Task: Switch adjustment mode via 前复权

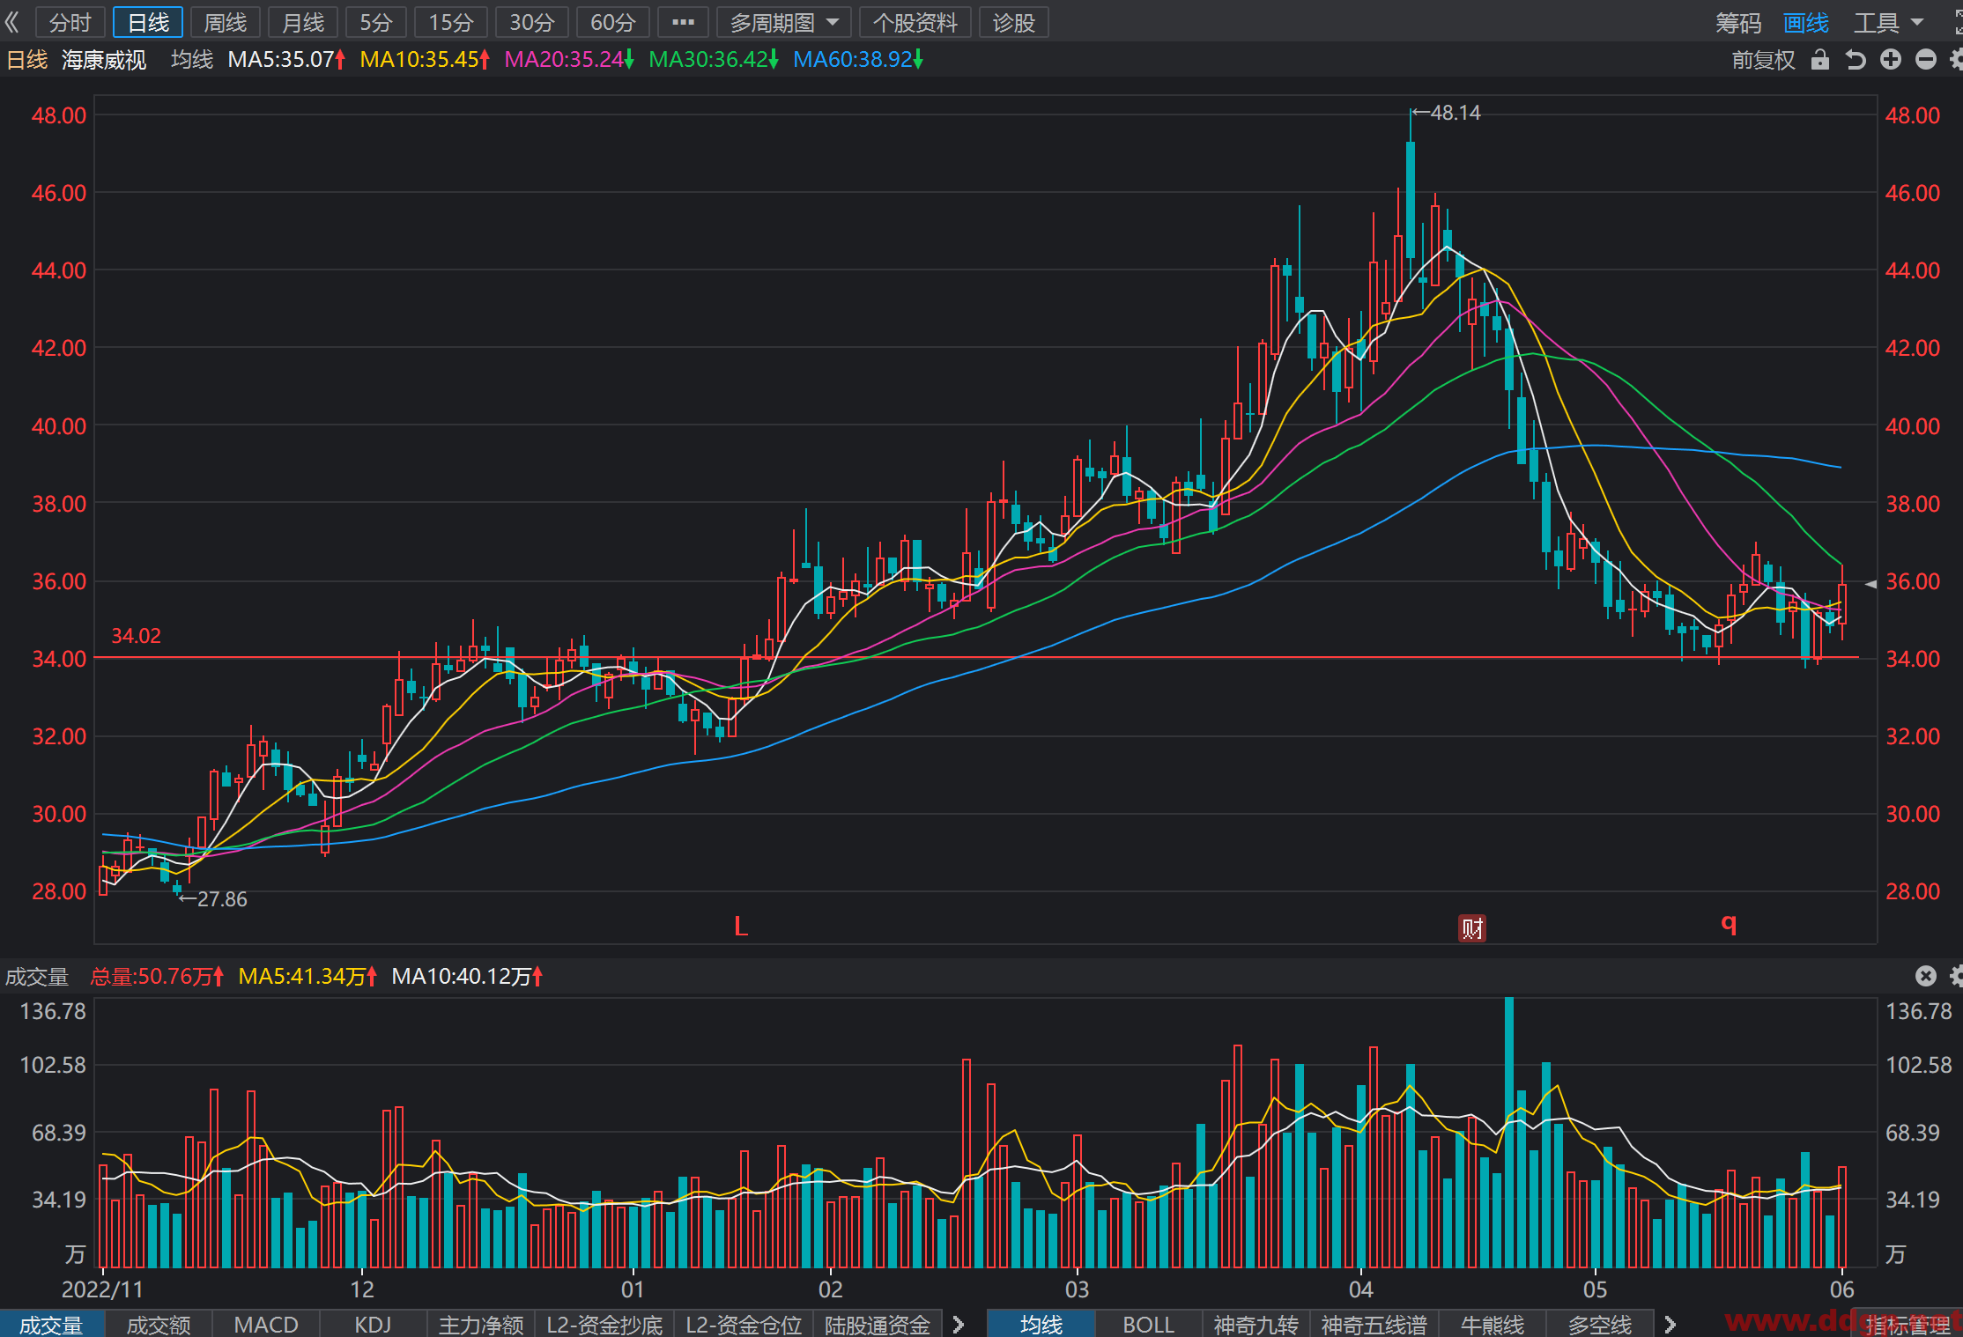Action: [1763, 60]
